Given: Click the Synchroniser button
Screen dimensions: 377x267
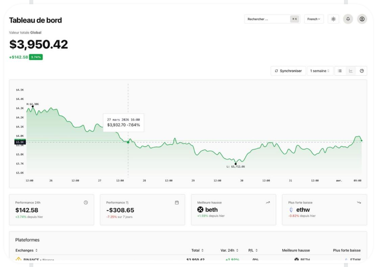Looking at the screenshot, I should click(x=288, y=71).
